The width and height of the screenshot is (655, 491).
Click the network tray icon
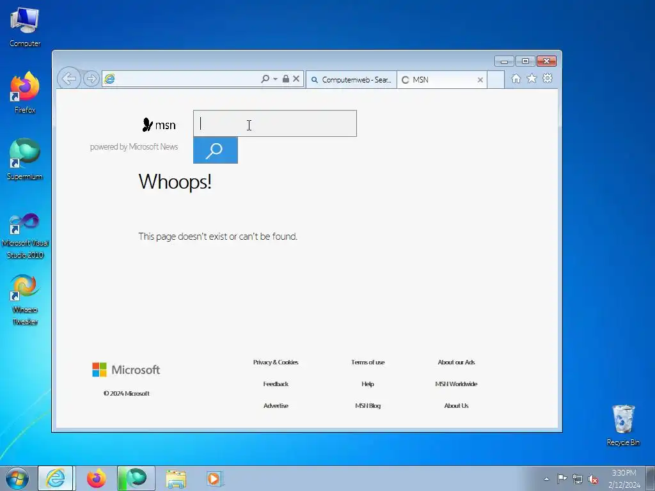coord(578,479)
